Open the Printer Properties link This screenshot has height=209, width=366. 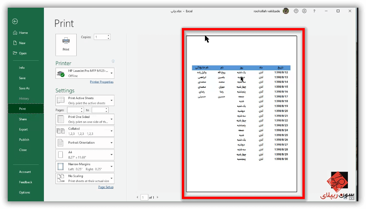[x=101, y=82]
